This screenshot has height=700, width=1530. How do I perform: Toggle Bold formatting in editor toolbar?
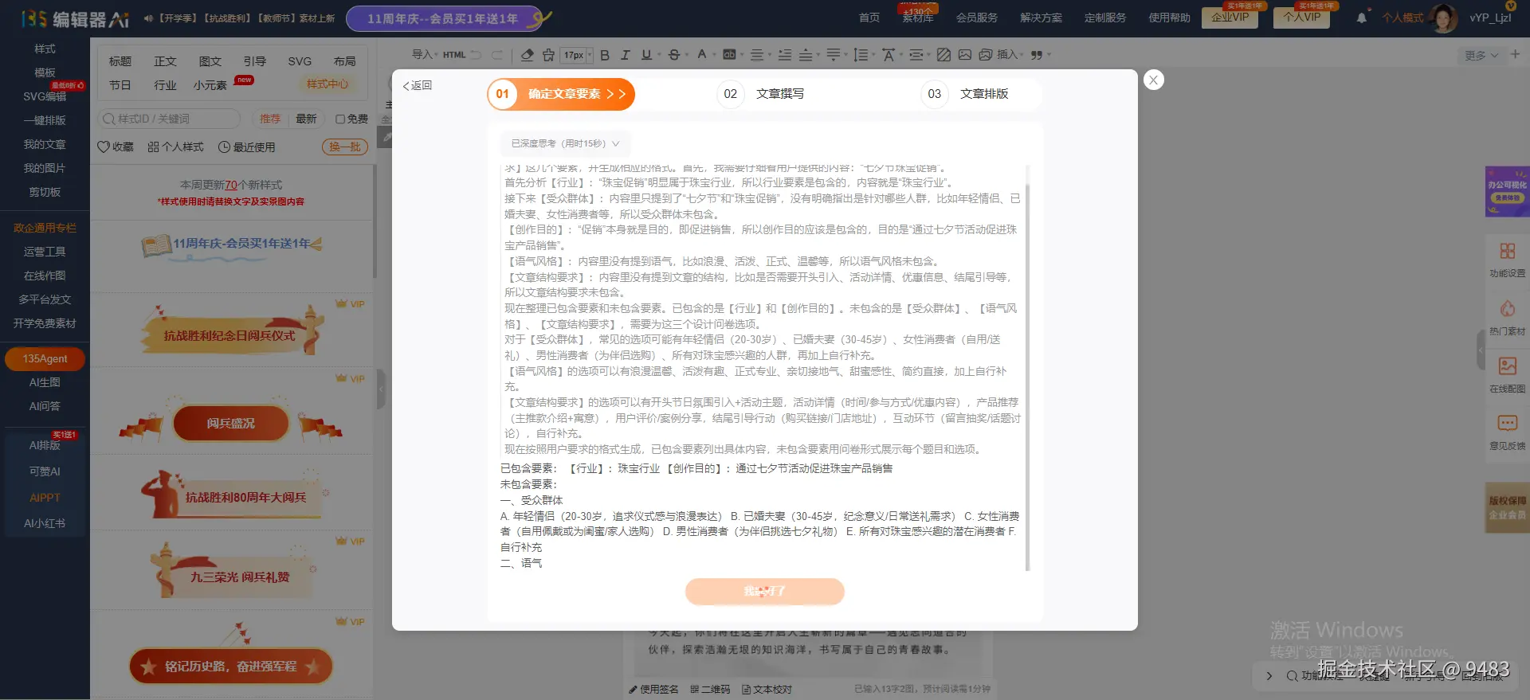pos(605,55)
